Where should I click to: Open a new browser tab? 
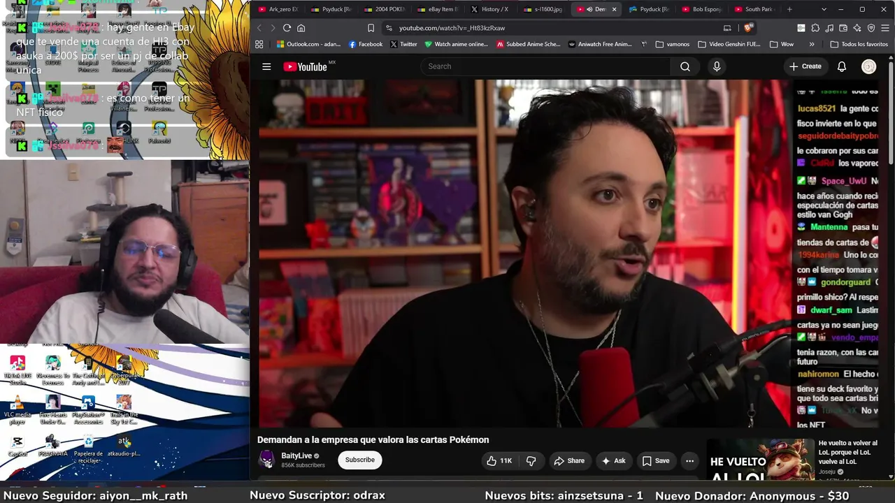[789, 9]
